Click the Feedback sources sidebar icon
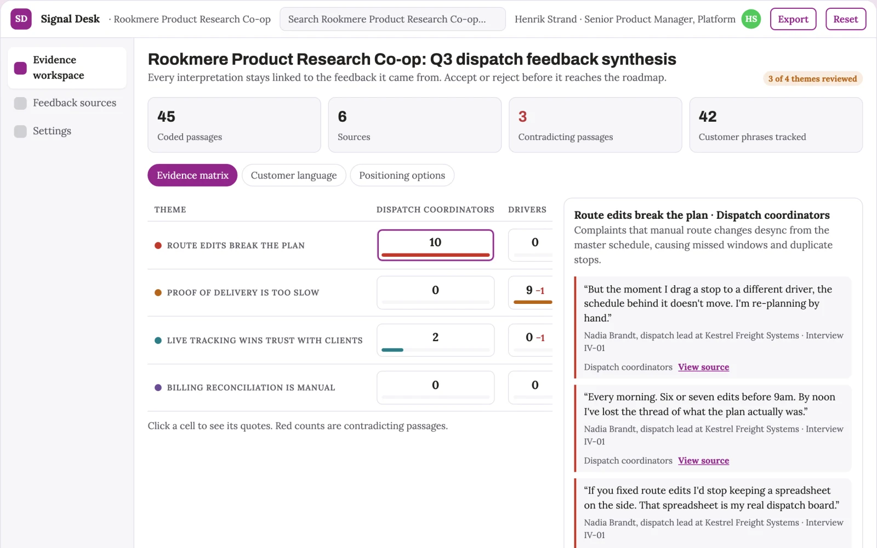Screen dimensions: 877x548 [x=20, y=103]
